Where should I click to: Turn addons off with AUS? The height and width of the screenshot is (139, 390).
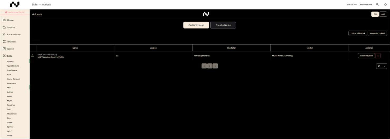coord(383,14)
